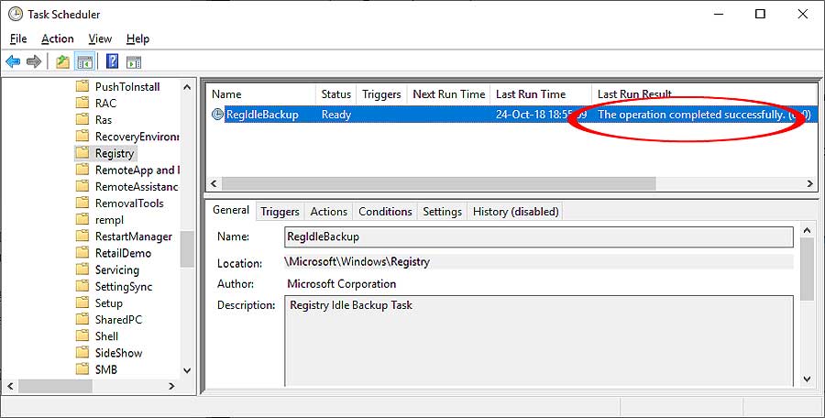Click the forward arrow toolbar icon
This screenshot has width=825, height=418.
pyautogui.click(x=34, y=61)
